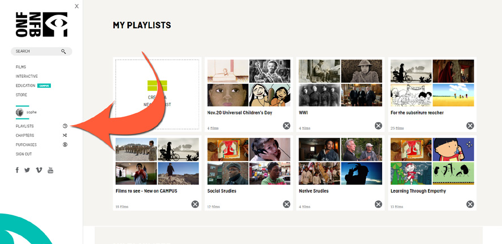Delete the Nov.20 Universal Children's Day playlist
The width and height of the screenshot is (502, 244).
(x=287, y=126)
